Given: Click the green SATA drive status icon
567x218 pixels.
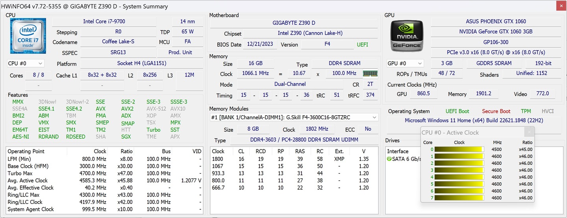Looking at the screenshot, I should [389, 159].
